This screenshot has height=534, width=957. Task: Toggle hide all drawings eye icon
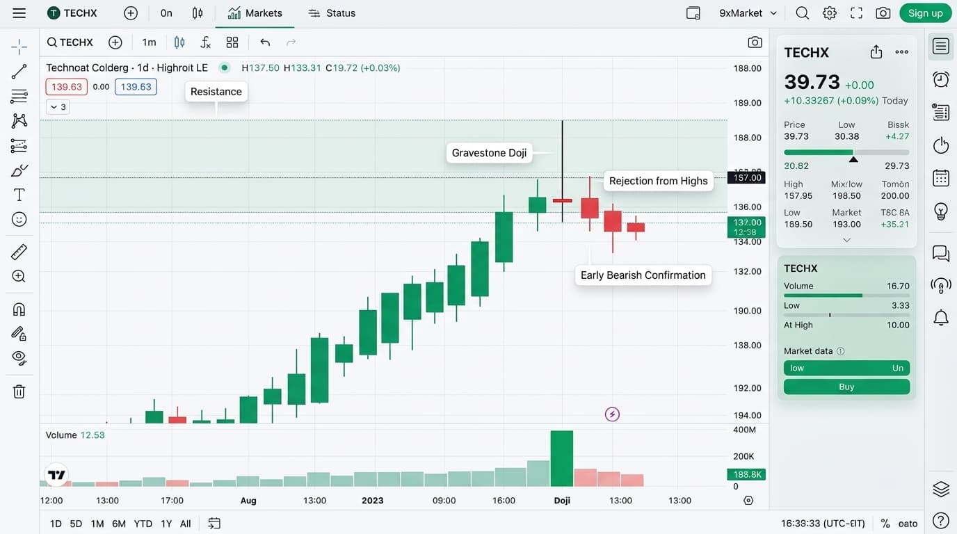(19, 358)
